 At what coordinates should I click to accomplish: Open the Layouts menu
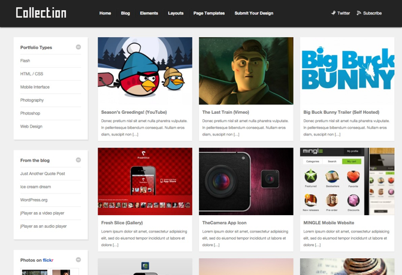[x=176, y=13]
